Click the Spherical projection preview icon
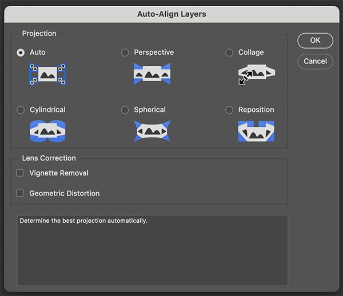Viewport: 343px width, 296px height. (152, 131)
